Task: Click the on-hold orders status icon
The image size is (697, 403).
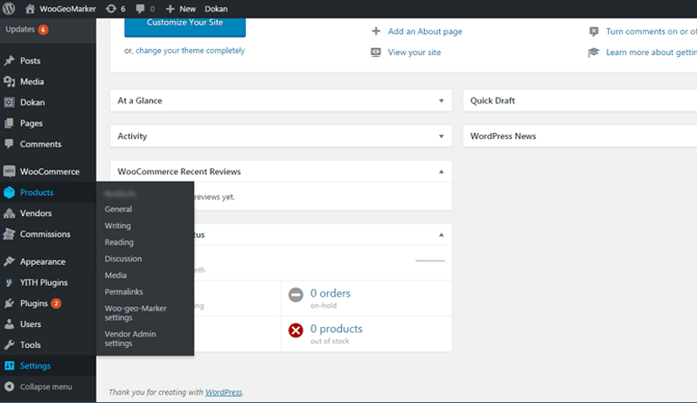Action: pyautogui.click(x=296, y=295)
